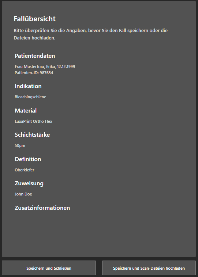
Task: Click the Indikation section heading
Action: pyautogui.click(x=28, y=86)
